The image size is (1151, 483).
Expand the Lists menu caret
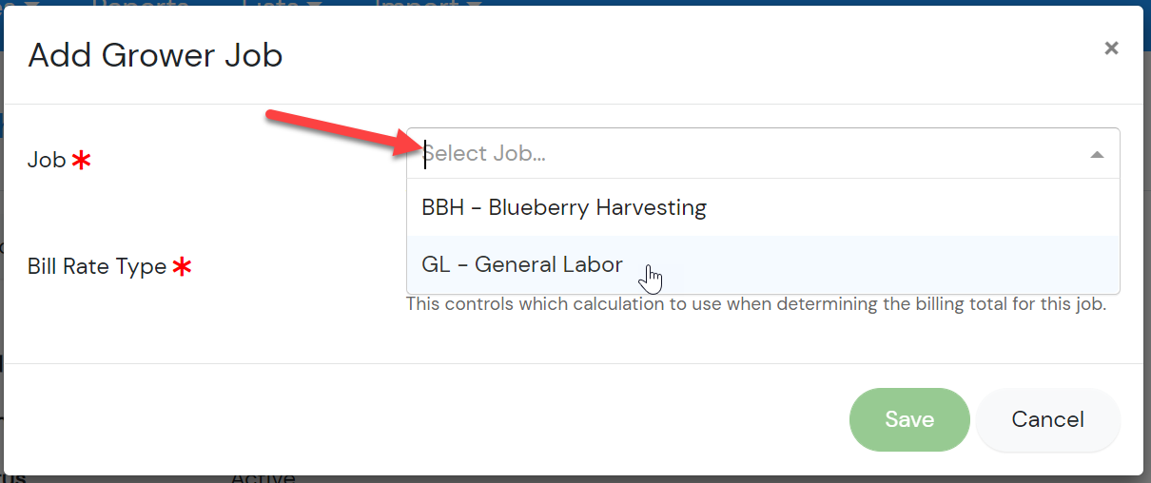click(x=314, y=3)
